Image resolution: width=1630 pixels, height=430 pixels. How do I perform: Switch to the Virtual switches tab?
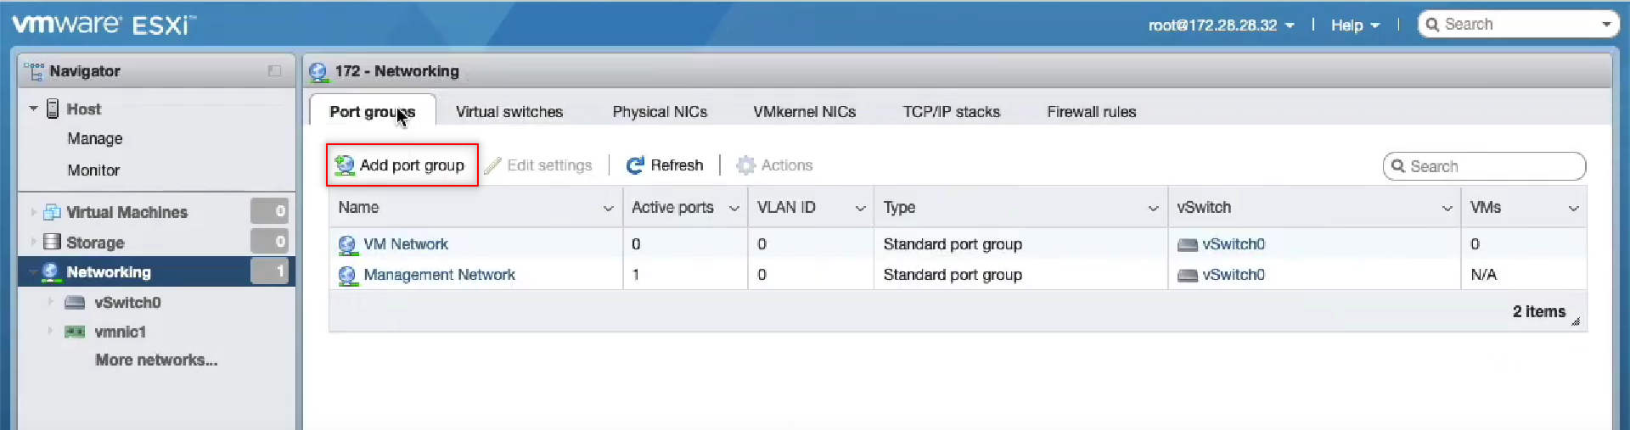point(509,111)
